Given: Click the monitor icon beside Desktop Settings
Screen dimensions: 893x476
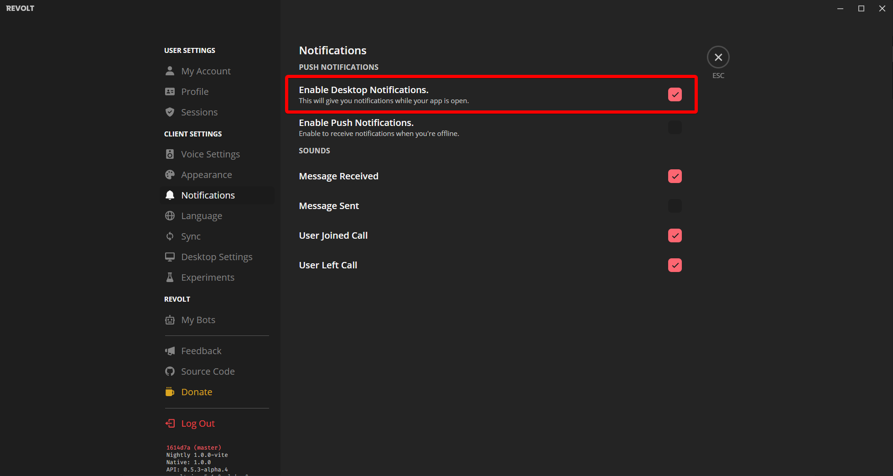Looking at the screenshot, I should point(170,256).
